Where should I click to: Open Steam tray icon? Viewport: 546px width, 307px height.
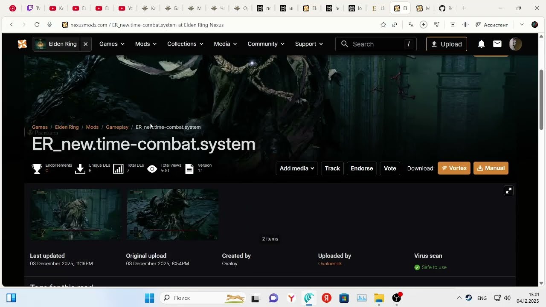pyautogui.click(x=469, y=298)
